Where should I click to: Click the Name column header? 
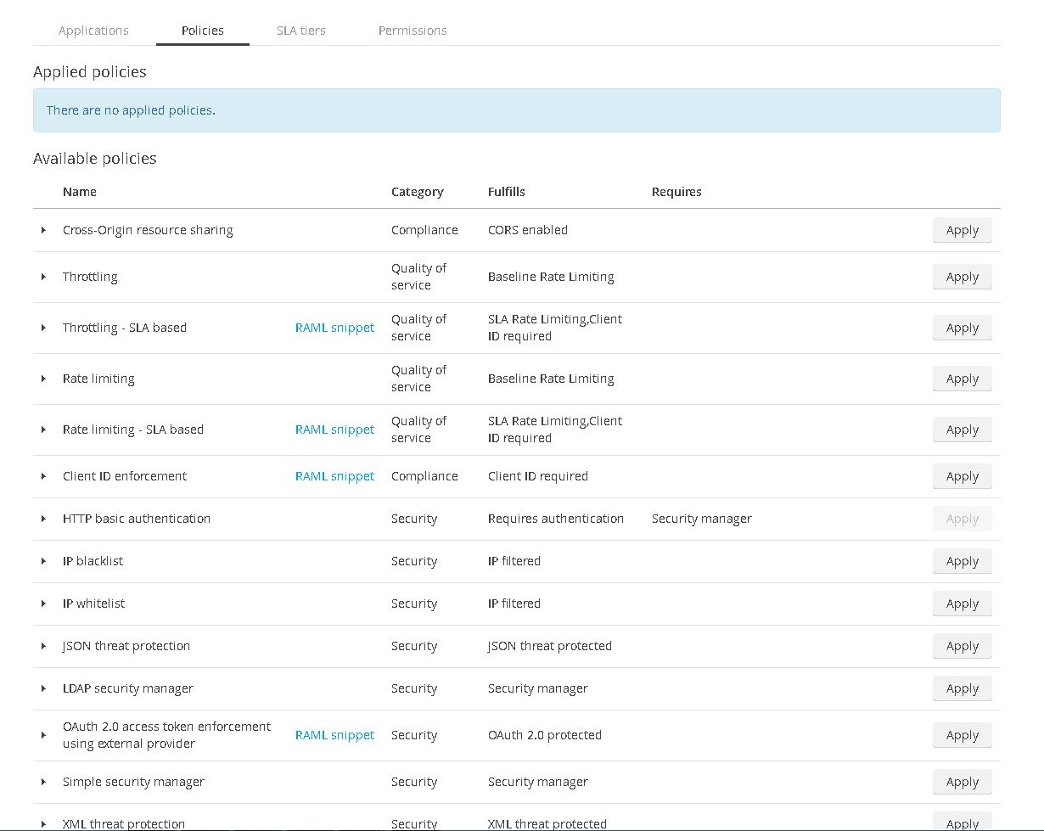pos(80,192)
